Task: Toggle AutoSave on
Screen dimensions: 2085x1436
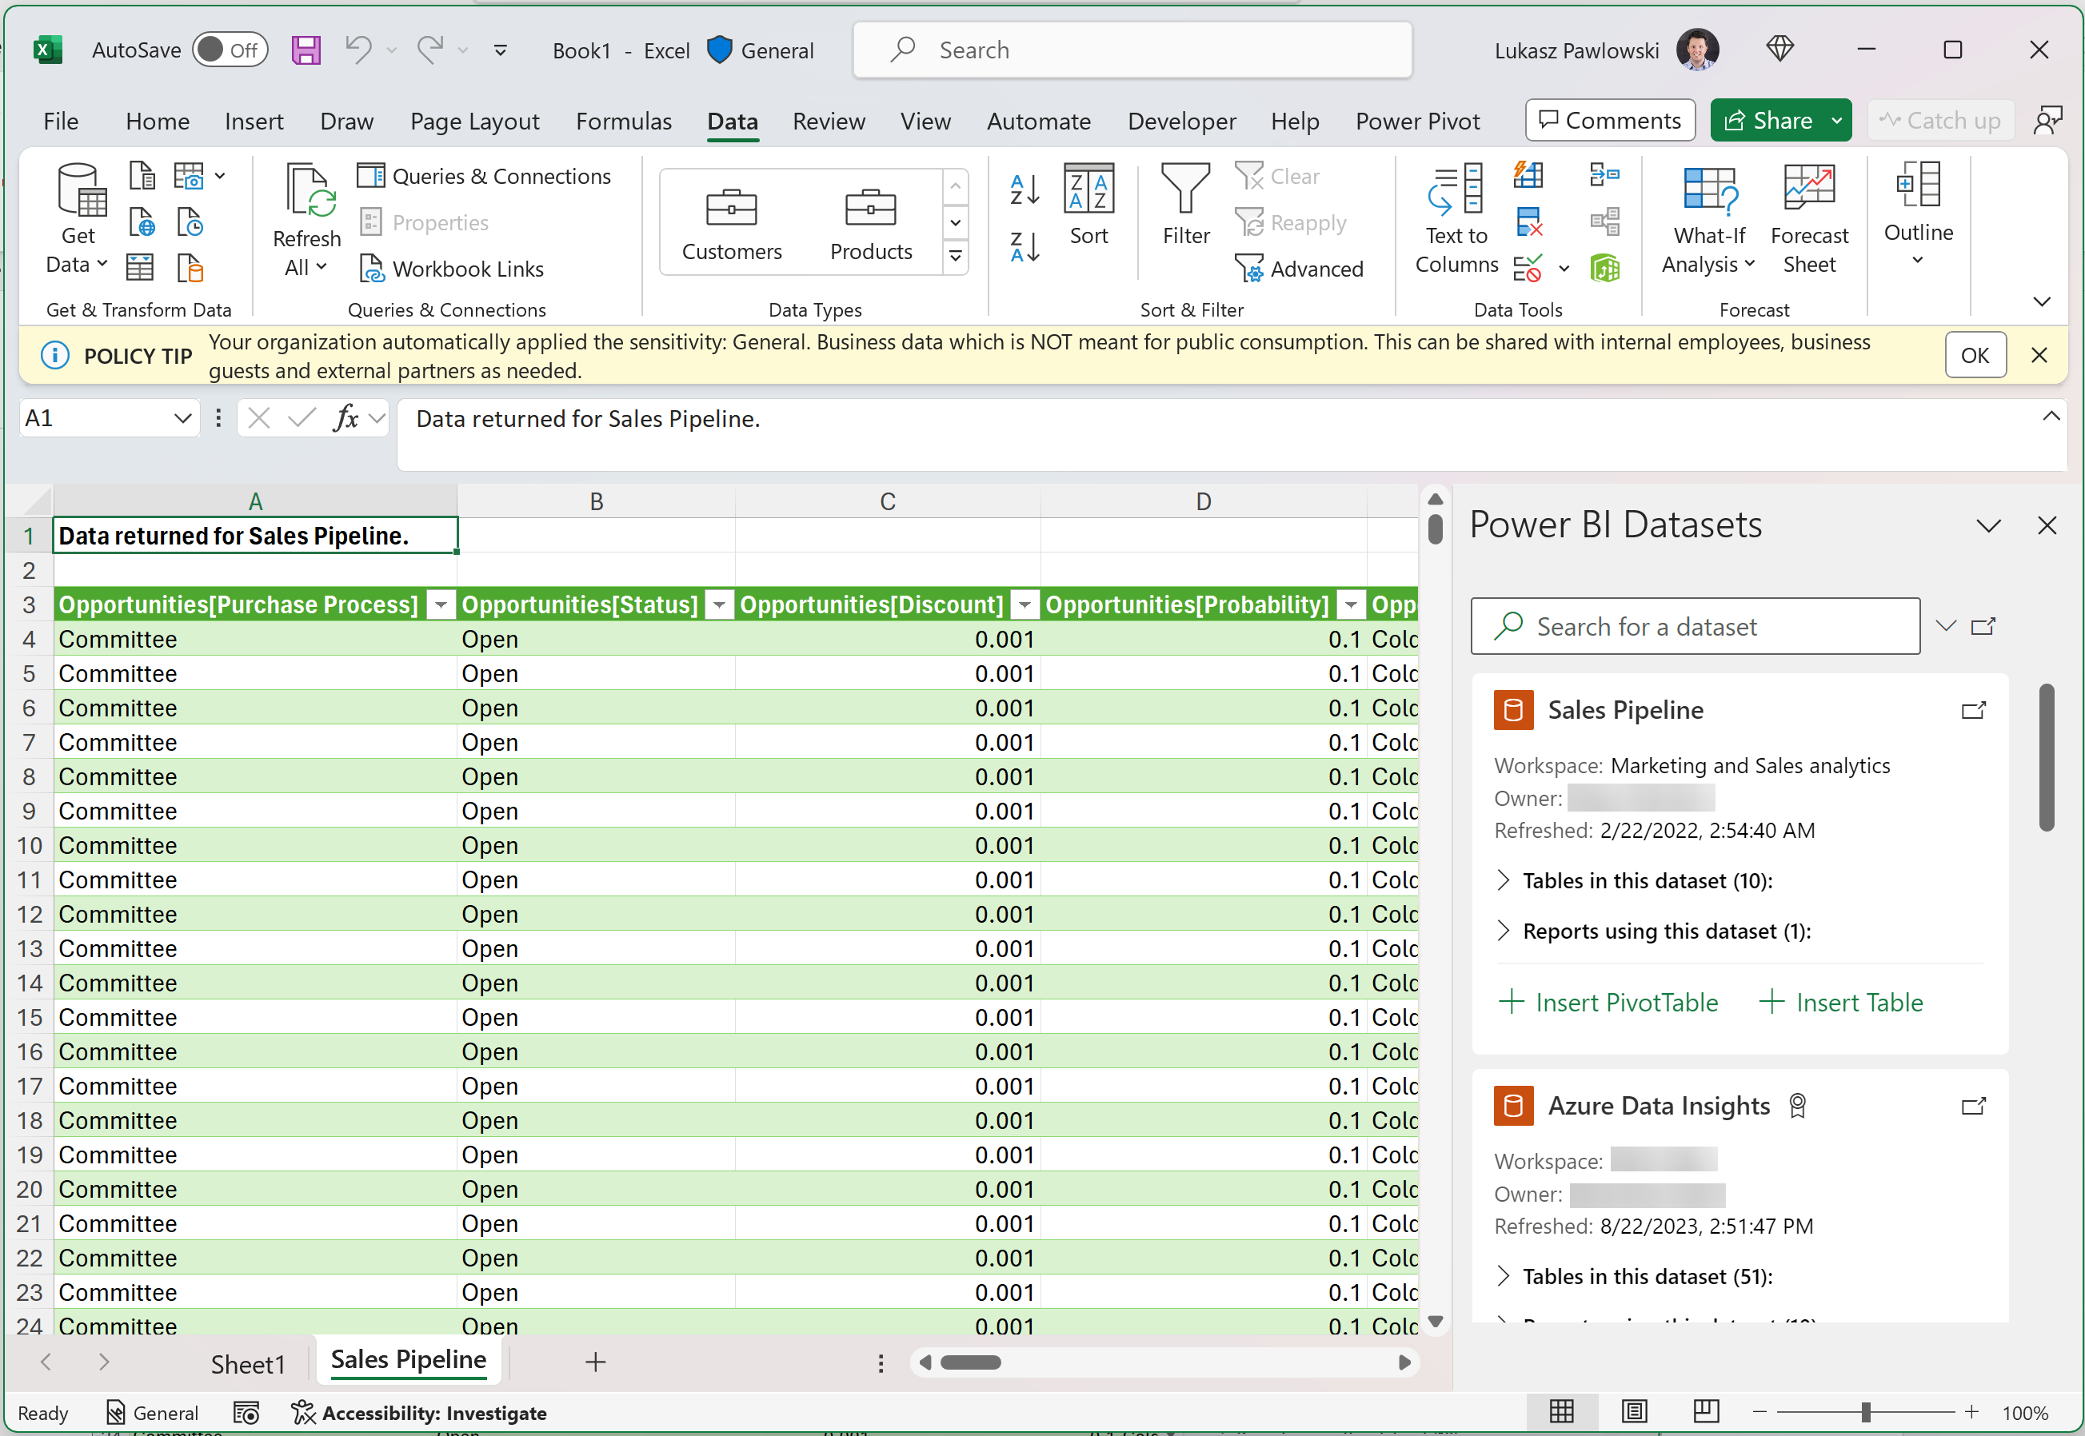Action: (x=230, y=50)
